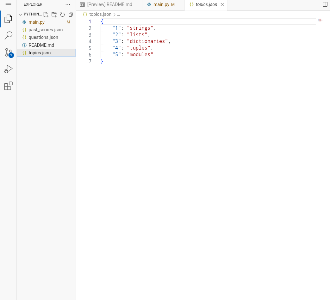
Task: Open the Source Control view
Action: [9, 52]
